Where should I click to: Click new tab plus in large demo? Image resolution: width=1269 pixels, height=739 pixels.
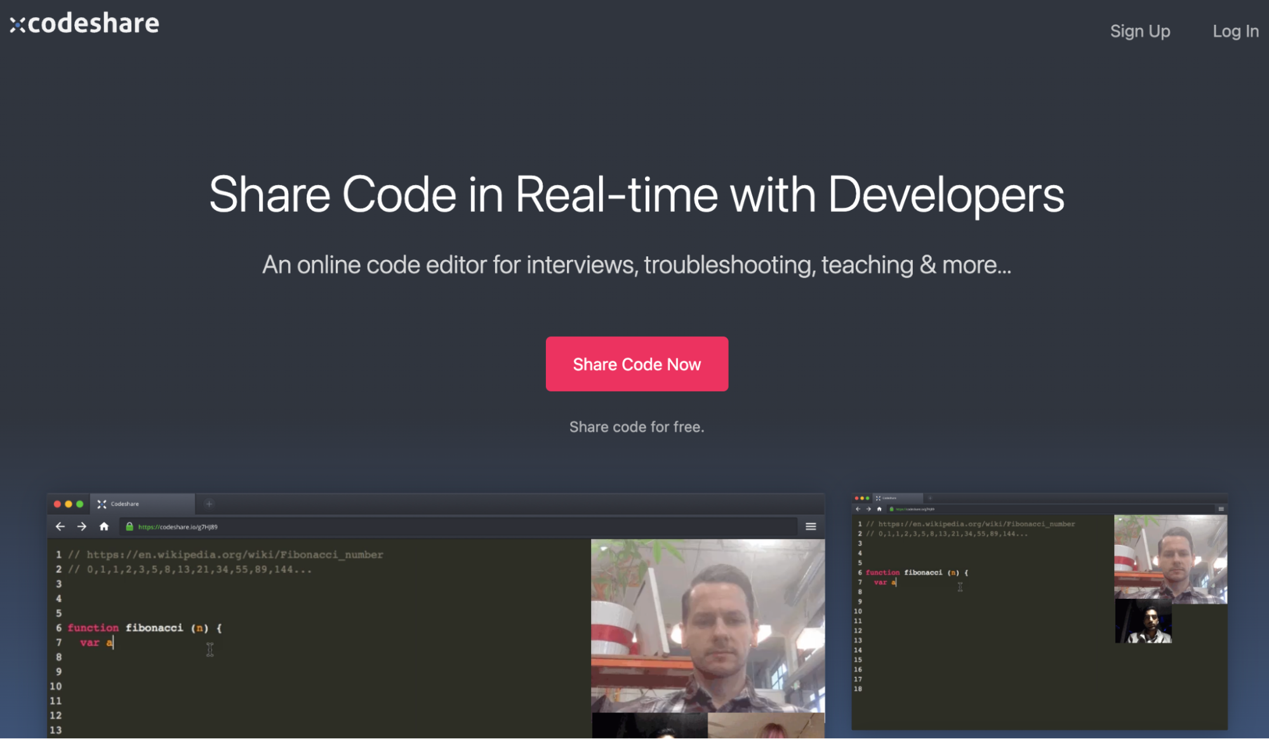click(209, 504)
